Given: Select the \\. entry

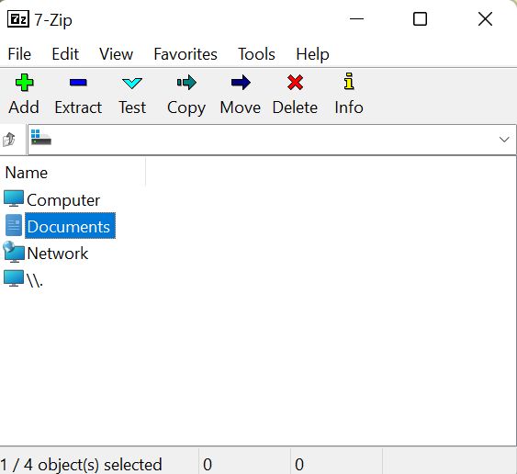Looking at the screenshot, I should pyautogui.click(x=35, y=280).
